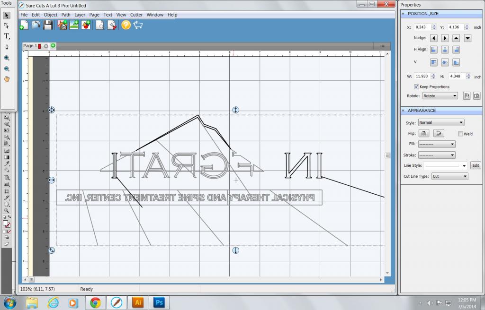
Task: Flip the selection vertically
Action: click(439, 133)
